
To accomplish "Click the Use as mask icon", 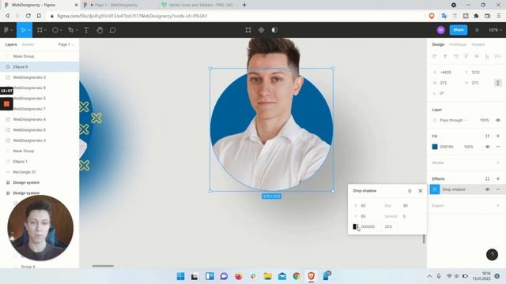I will coord(274,30).
